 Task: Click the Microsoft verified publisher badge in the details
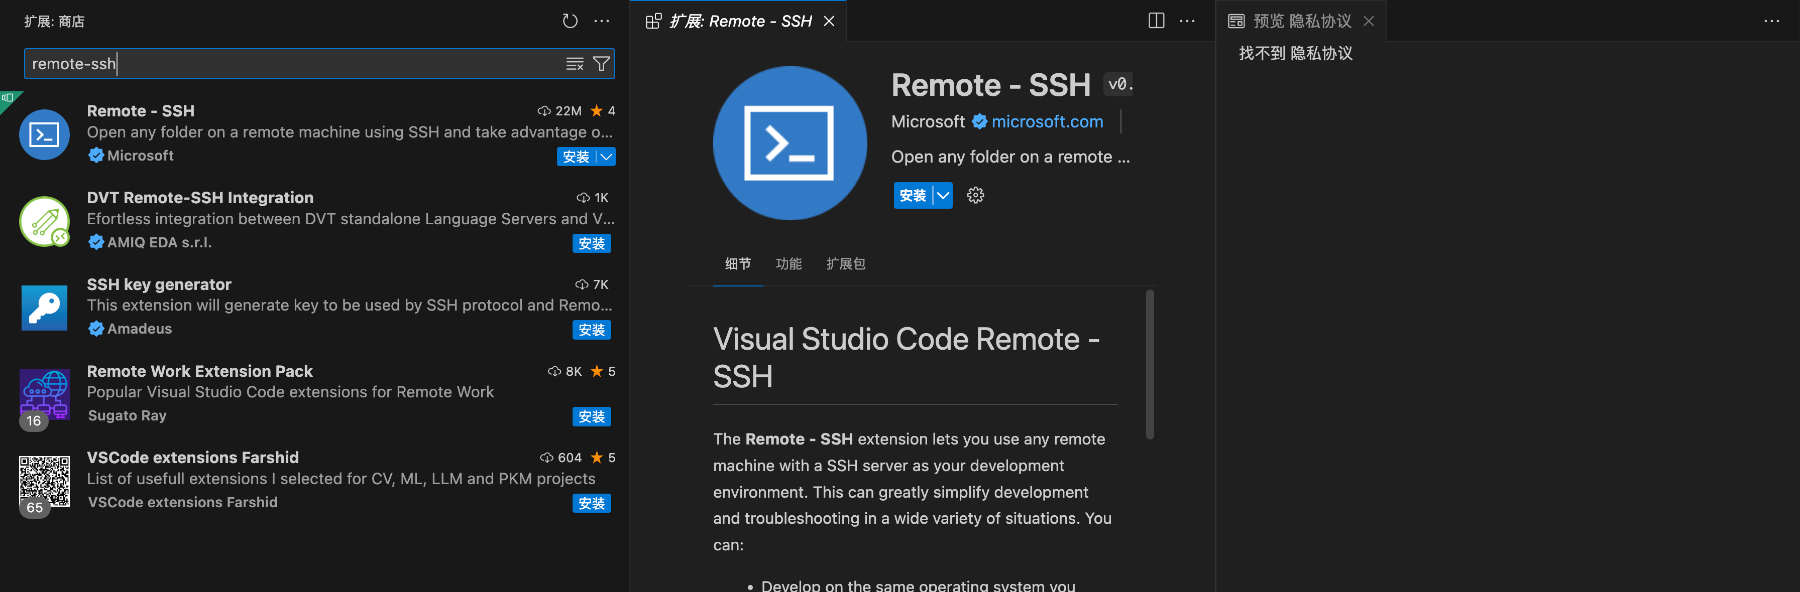tap(980, 121)
